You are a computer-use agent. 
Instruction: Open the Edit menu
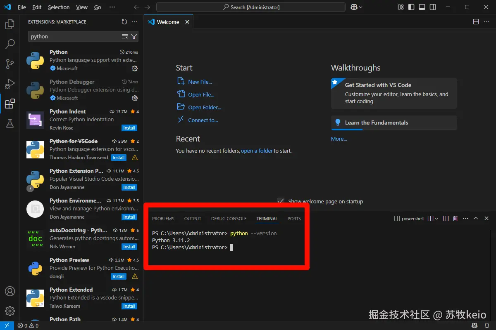(37, 7)
